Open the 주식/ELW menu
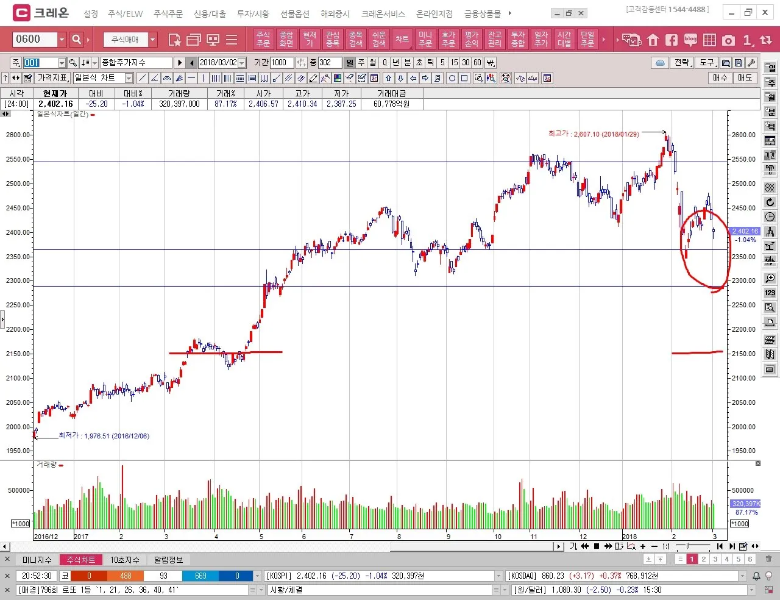The width and height of the screenshot is (780, 600). click(126, 13)
